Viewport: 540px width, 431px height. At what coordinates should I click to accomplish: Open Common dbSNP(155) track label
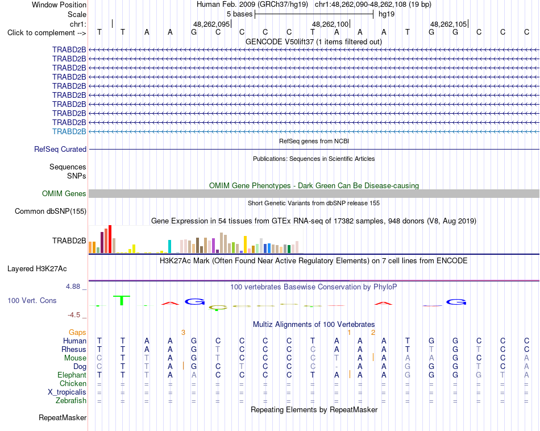click(x=51, y=211)
